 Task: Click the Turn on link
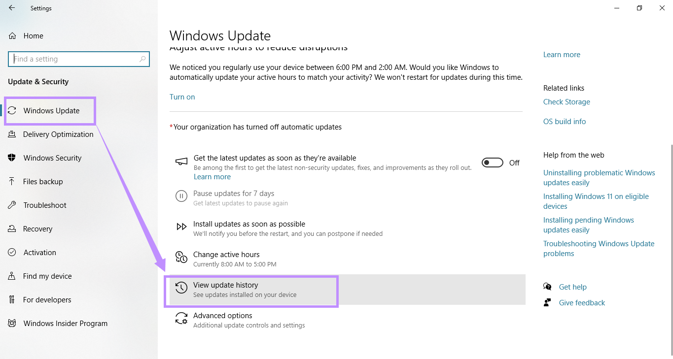(x=182, y=97)
